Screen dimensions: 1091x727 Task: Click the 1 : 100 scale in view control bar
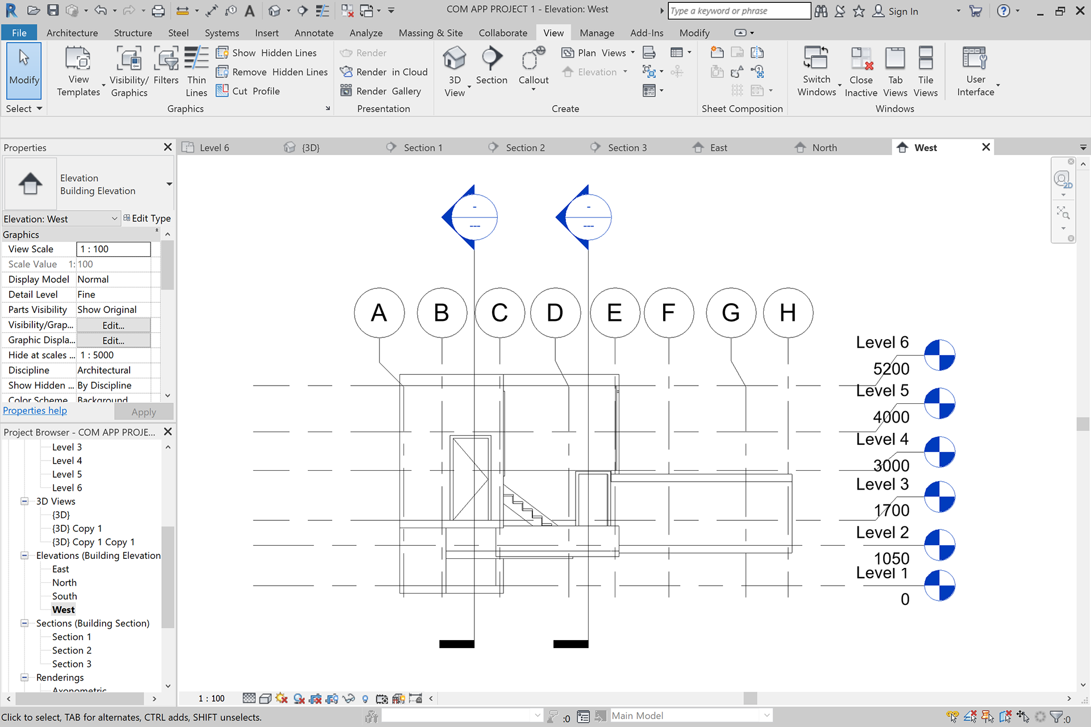coord(211,699)
